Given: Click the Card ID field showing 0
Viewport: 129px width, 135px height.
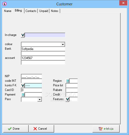Looking at the screenshot, I should pos(32,90).
